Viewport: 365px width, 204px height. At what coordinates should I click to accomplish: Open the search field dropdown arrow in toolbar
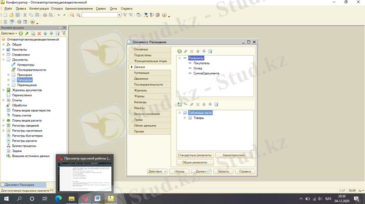[120, 15]
